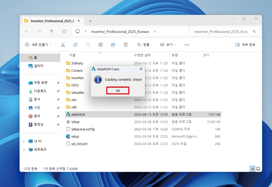The height and width of the screenshot is (187, 272).
Task: Open the 보기 view dropdown
Action: pyautogui.click(x=168, y=45)
